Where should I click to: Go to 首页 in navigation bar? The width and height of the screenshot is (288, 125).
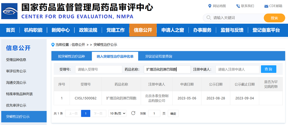coord(10,30)
